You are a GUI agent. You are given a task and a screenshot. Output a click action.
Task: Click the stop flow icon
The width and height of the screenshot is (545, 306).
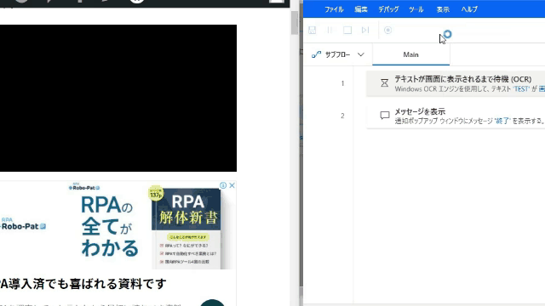click(x=347, y=31)
